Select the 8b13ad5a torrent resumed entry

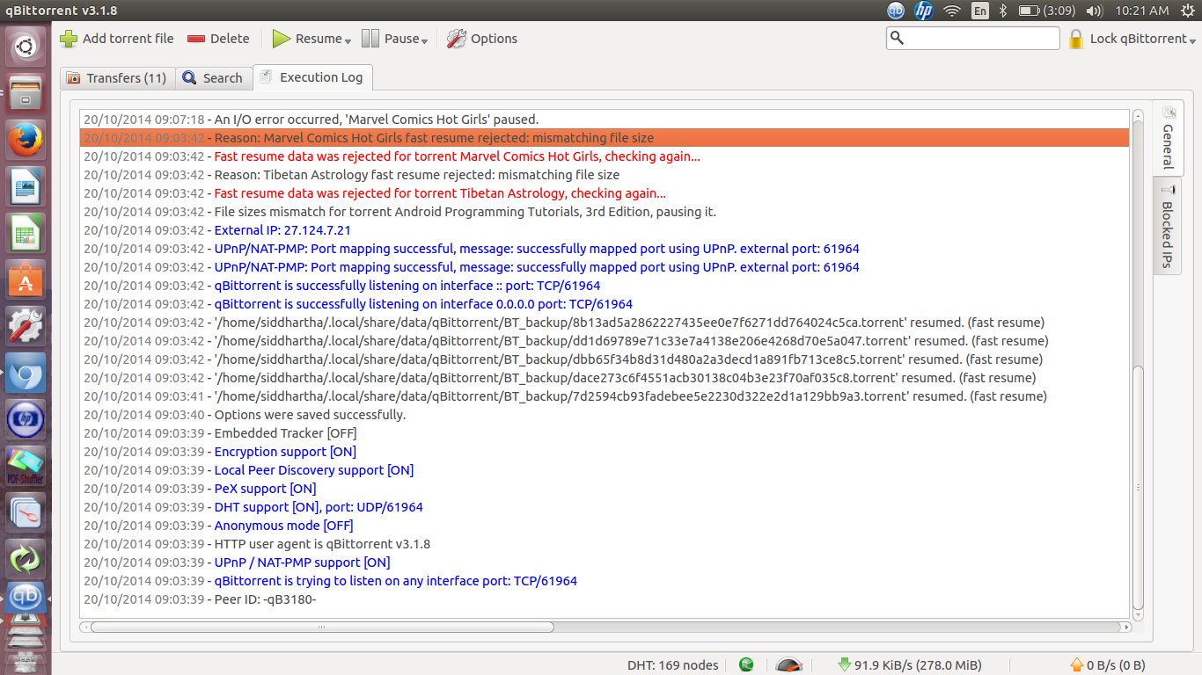point(605,323)
